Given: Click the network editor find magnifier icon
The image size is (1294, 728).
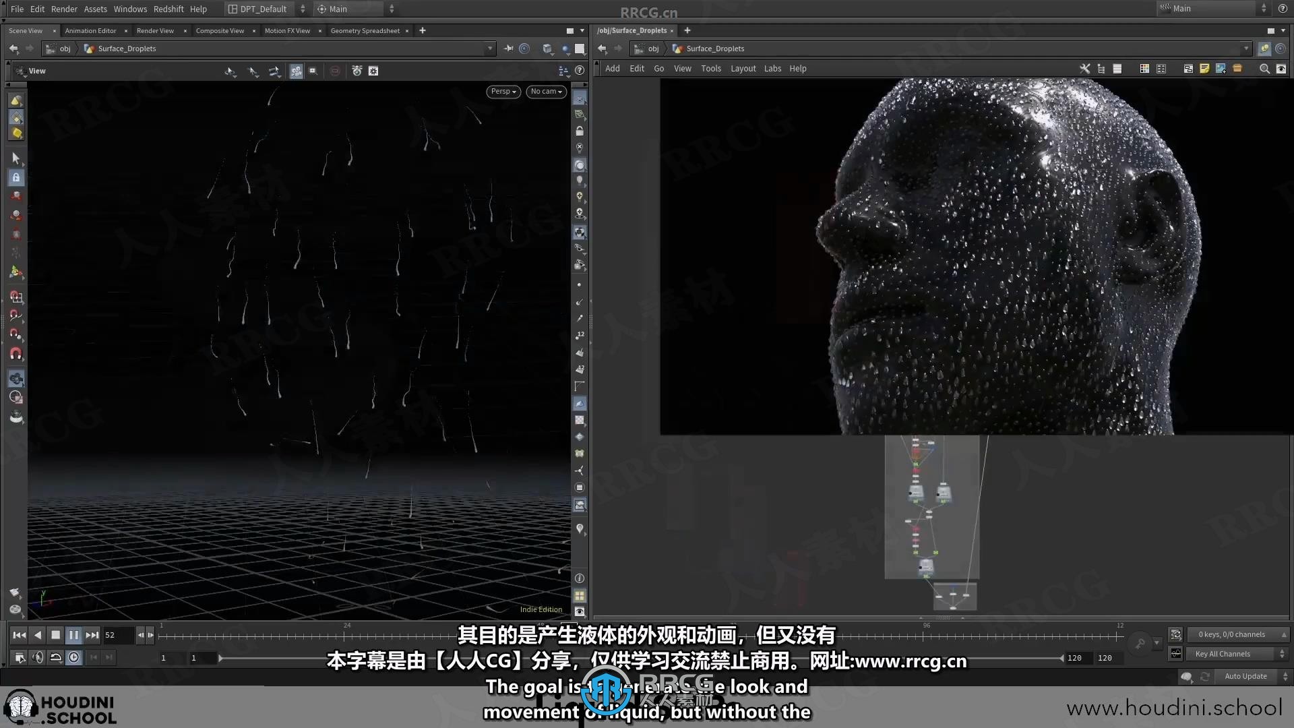Looking at the screenshot, I should 1264,69.
